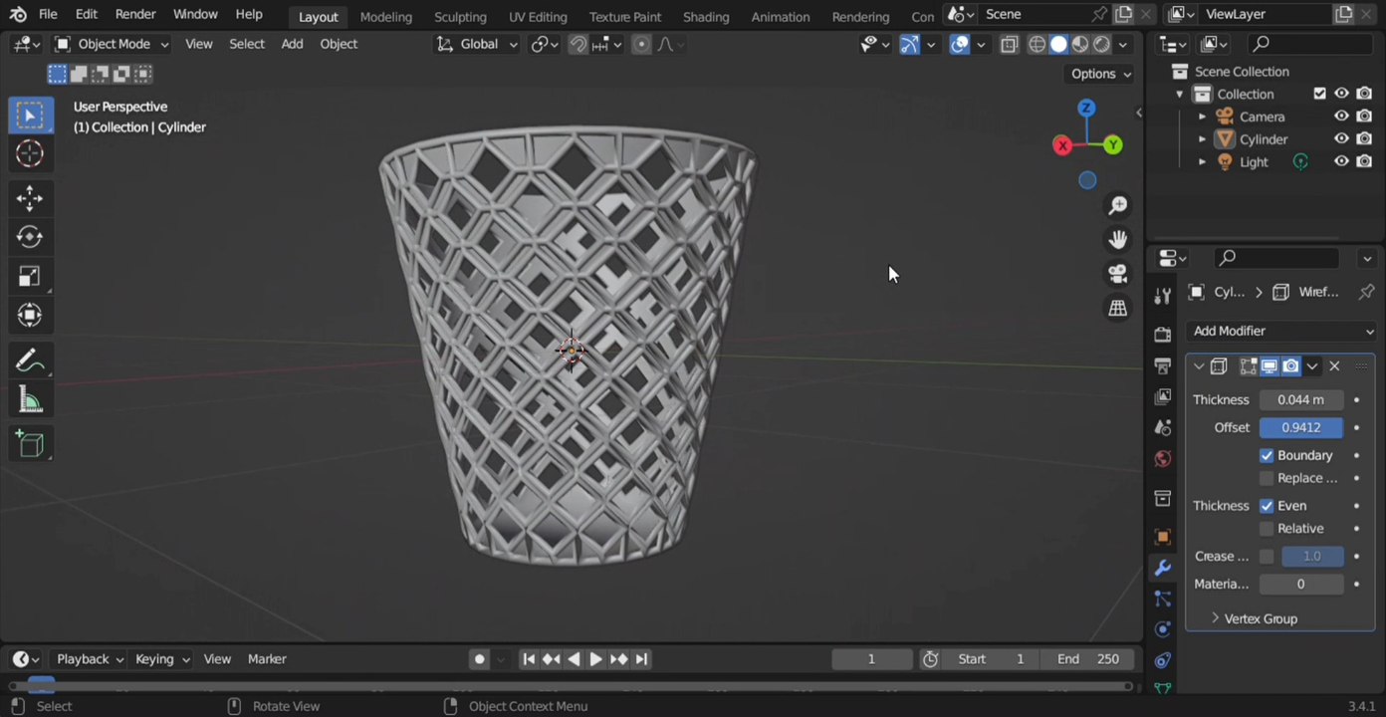Open the Object Mode dropdown
Viewport: 1386px width, 717px height.
click(x=112, y=44)
